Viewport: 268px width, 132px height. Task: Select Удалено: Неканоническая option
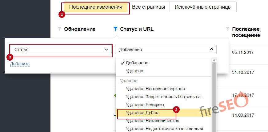[164, 121]
